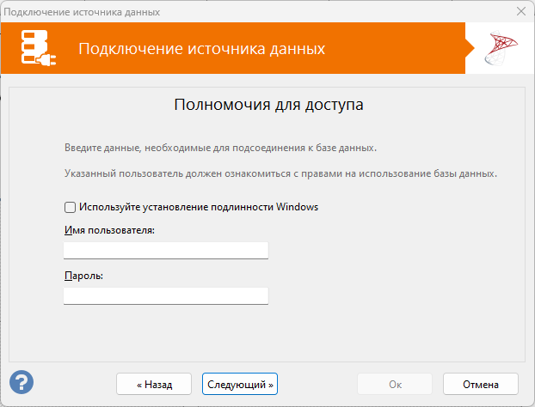Enable the Windows authentication checkbox
Image resolution: width=535 pixels, height=407 pixels.
70,207
